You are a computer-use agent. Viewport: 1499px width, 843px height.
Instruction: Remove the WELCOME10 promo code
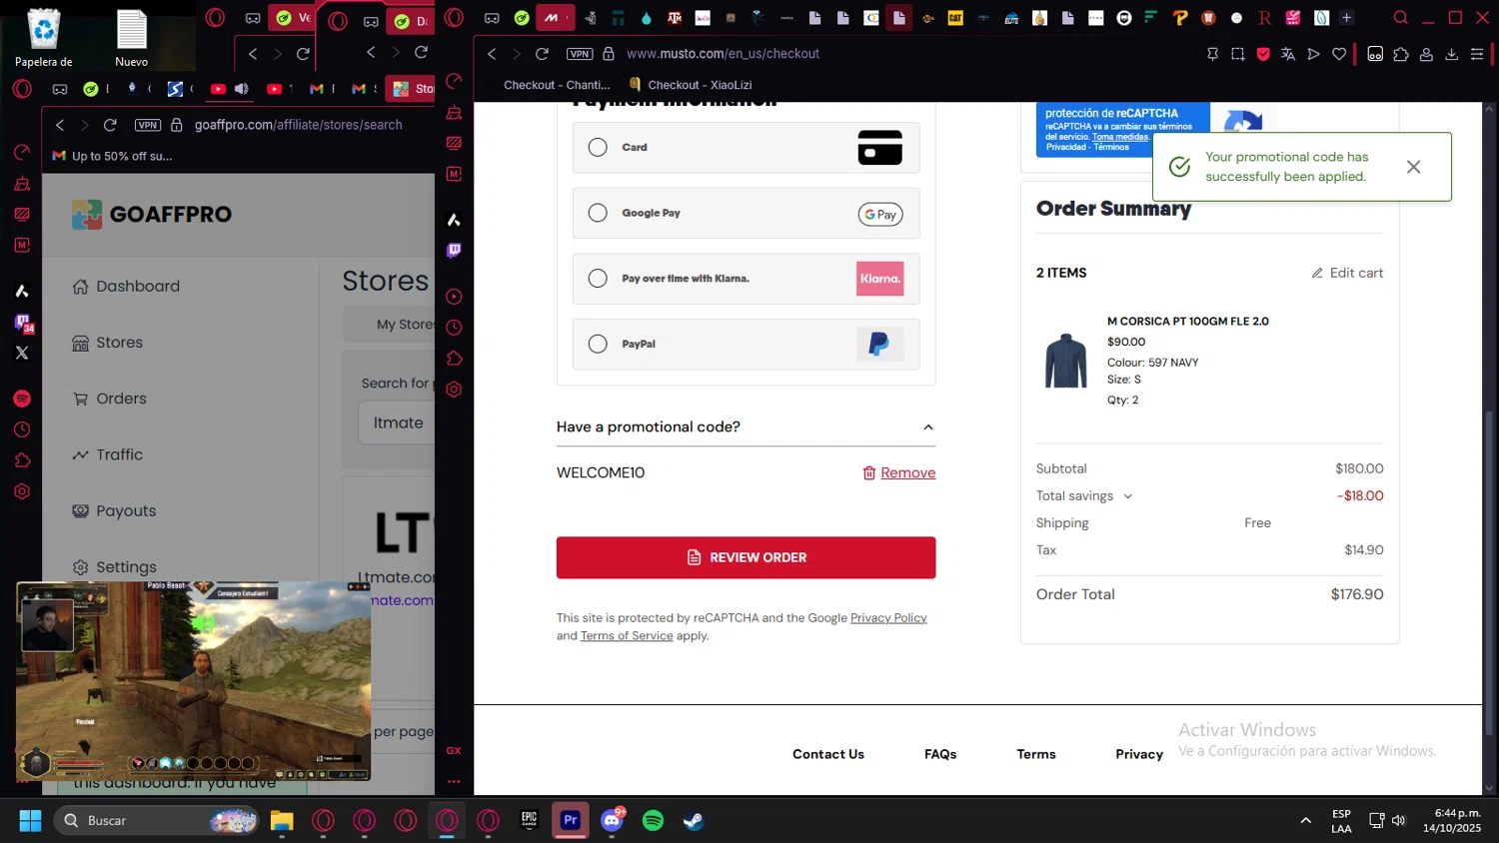point(898,472)
